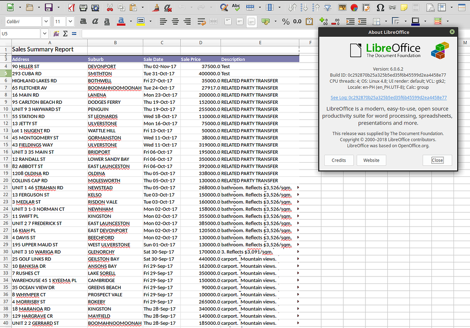Viewport: 470px width, 328px height.
Task: Insert a pivot table
Action: tap(366, 7)
